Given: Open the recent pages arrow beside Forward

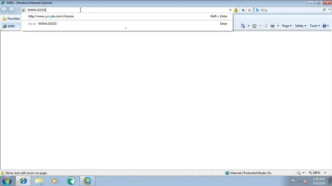Looking at the screenshot, I should click(x=17, y=10).
